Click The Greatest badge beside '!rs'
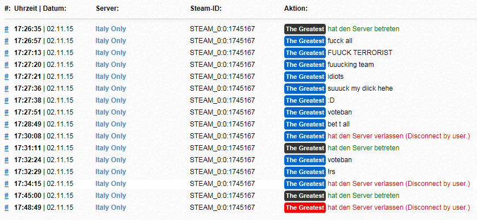The height and width of the screenshot is (220, 477). (305, 172)
